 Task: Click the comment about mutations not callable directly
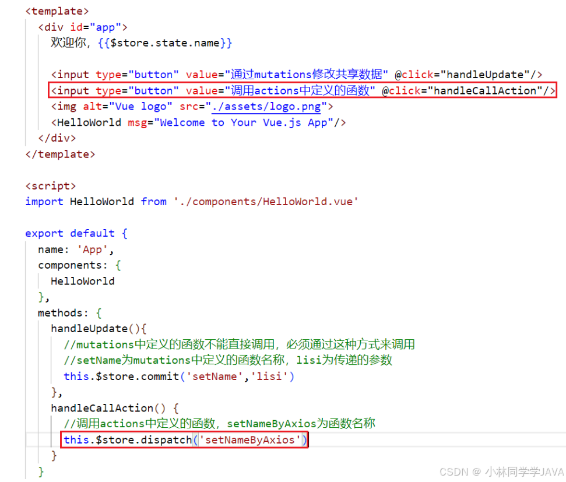pyautogui.click(x=240, y=344)
